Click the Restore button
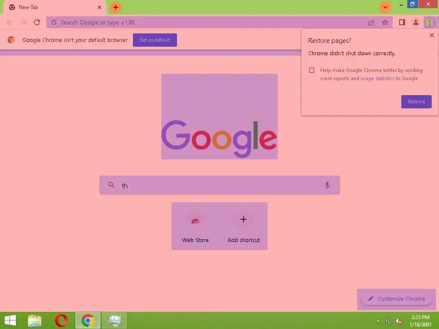The image size is (439, 329). (416, 102)
